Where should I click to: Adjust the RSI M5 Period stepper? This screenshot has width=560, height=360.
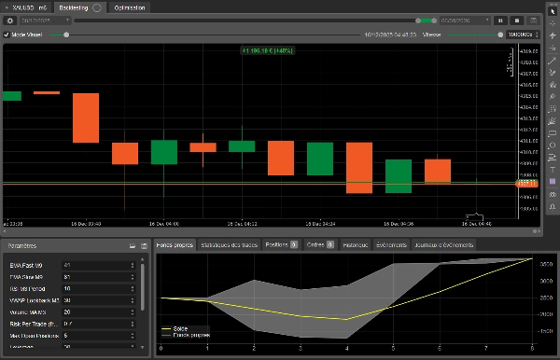(x=133, y=288)
